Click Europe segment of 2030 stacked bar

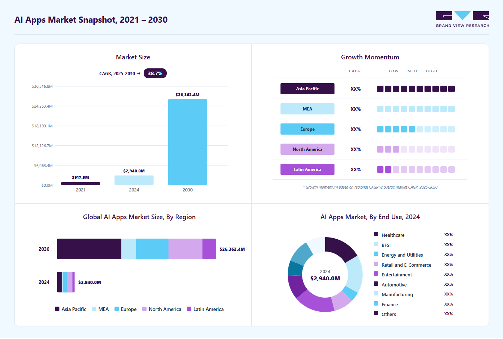pos(152,249)
